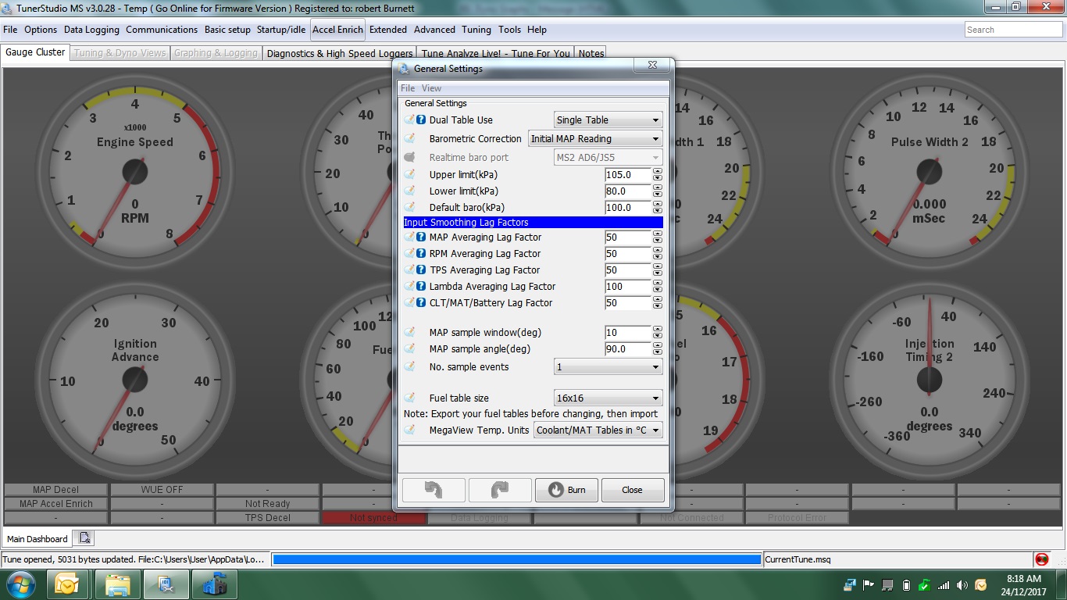Open the Basic setup menu

point(227,30)
